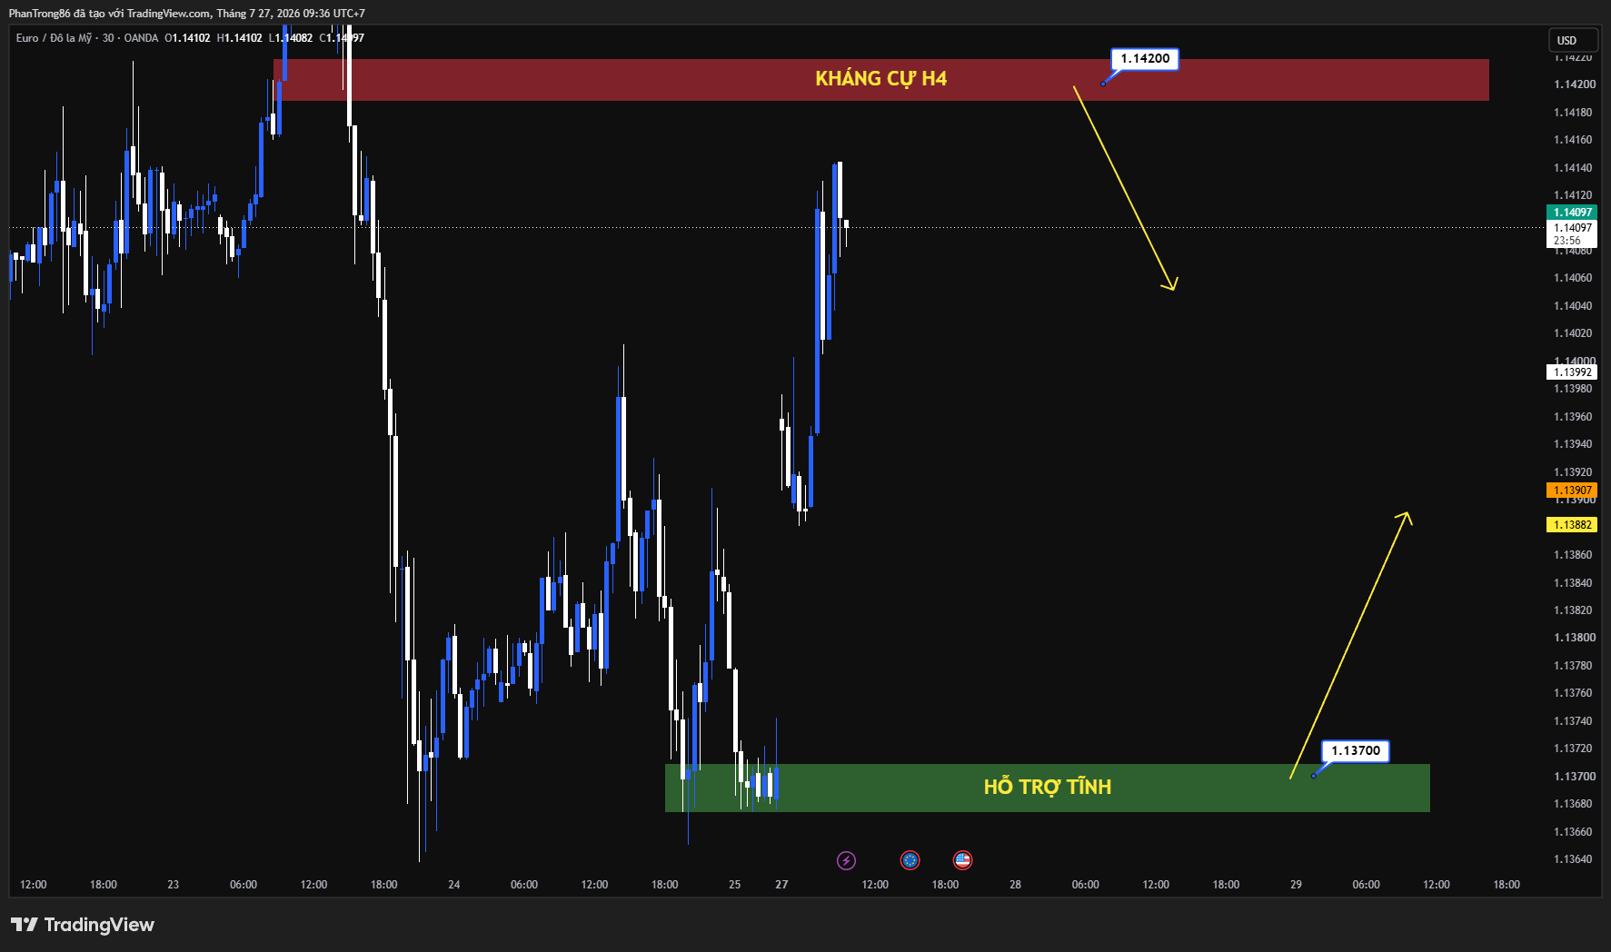
Task: Click date 24 on the time axis
Action: 454,885
